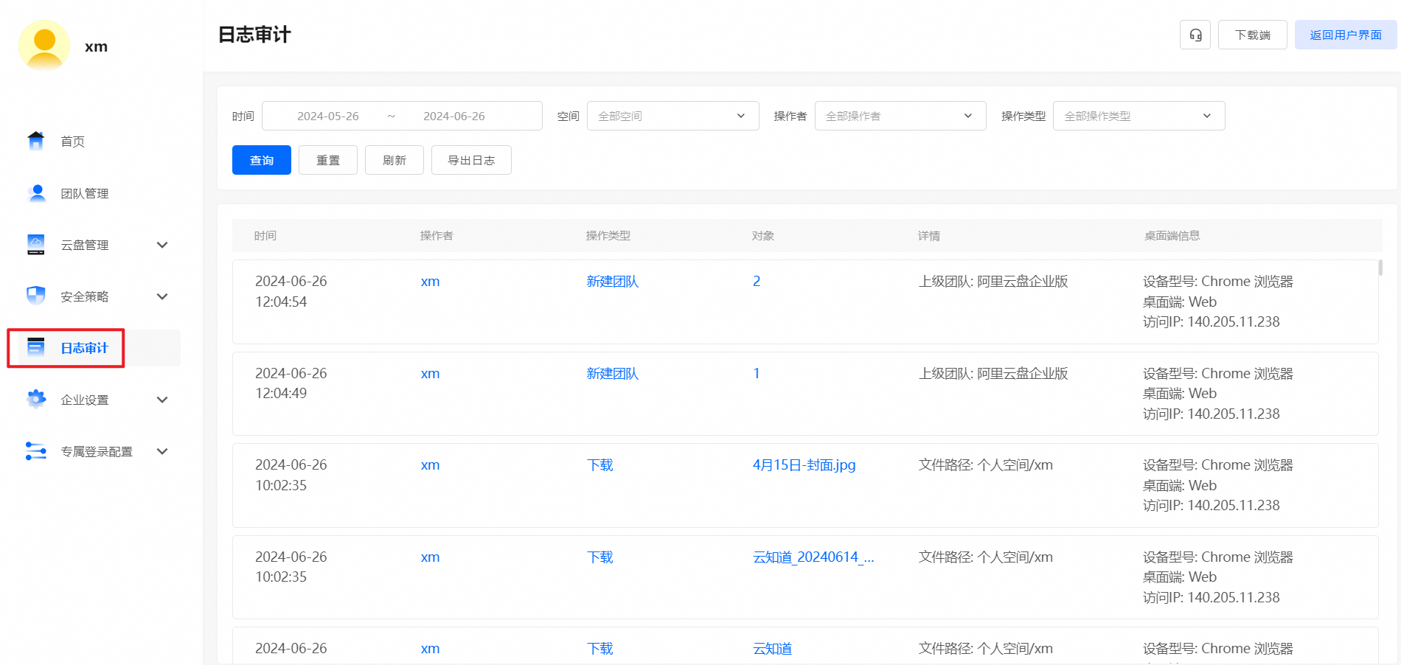1401x665 pixels.
Task: Expand the 云盘管理 chevron
Action: point(163,245)
